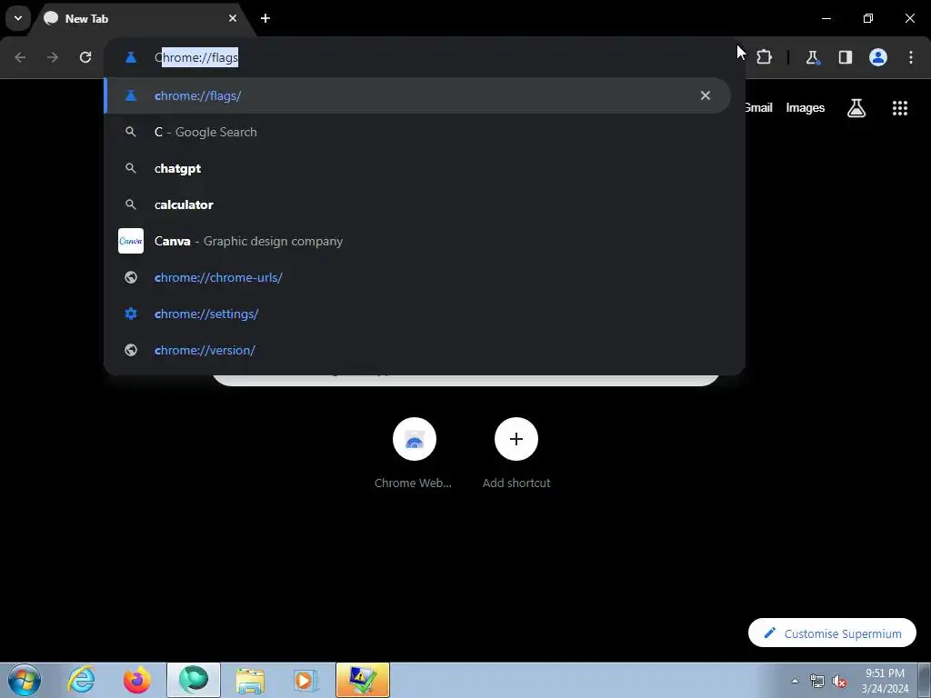Screen dimensions: 931x698
Task: Close the New Tab tab
Action: click(x=232, y=18)
